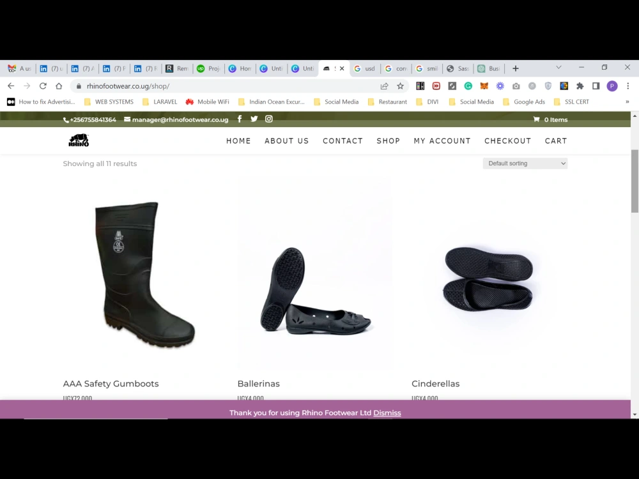Show the hidden bookmarks overflow
Image resolution: width=639 pixels, height=479 pixels.
(627, 102)
